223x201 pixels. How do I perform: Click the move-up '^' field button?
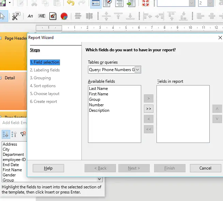point(217,109)
